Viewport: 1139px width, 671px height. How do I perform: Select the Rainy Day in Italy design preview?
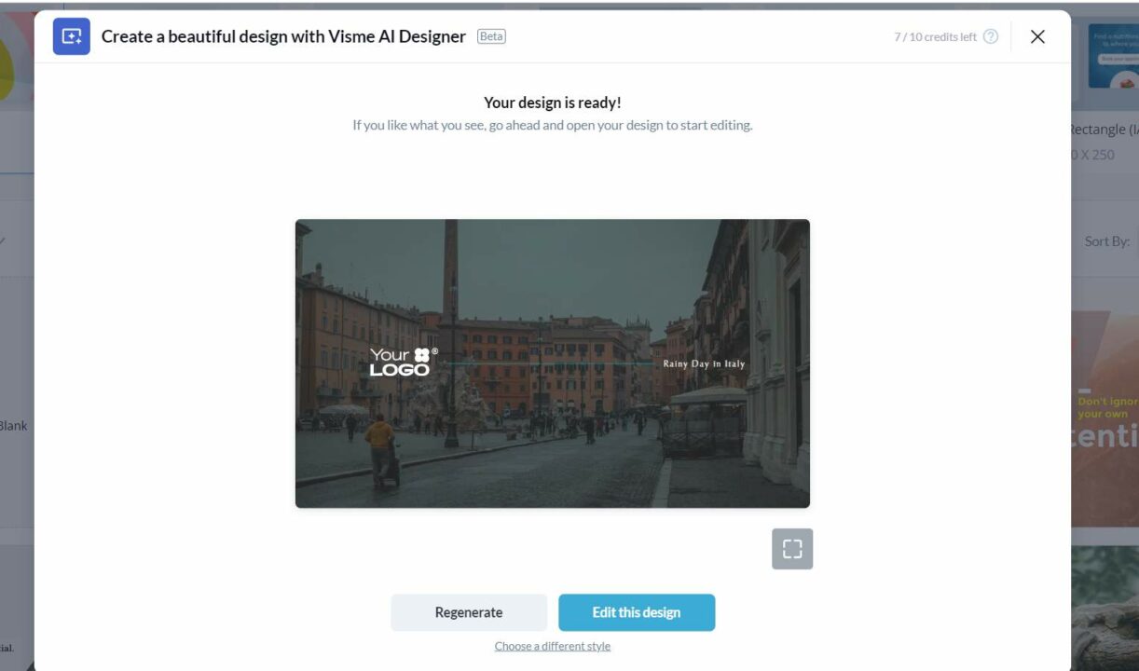(x=553, y=363)
